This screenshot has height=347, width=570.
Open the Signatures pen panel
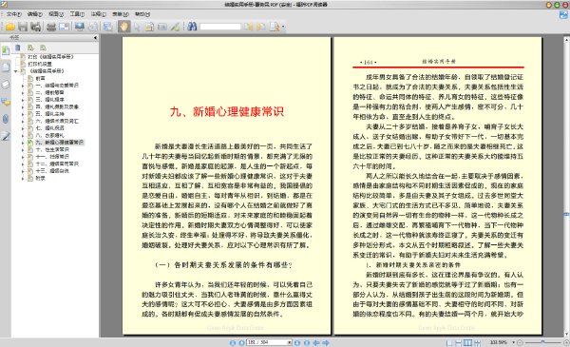coord(6,136)
